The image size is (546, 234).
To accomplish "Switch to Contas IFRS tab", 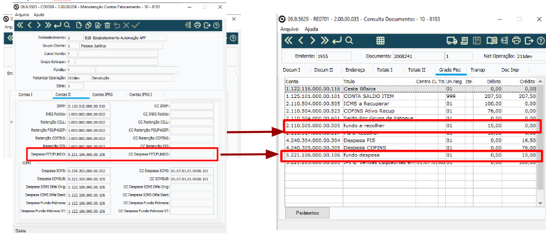I will (102, 94).
